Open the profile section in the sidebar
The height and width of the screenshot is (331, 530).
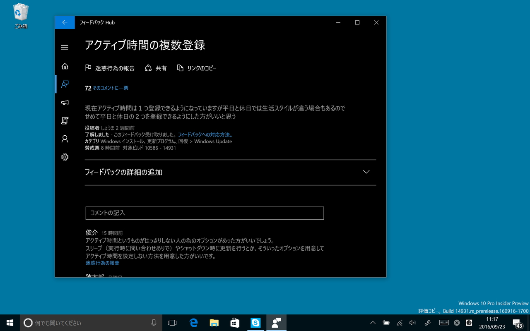coord(65,139)
